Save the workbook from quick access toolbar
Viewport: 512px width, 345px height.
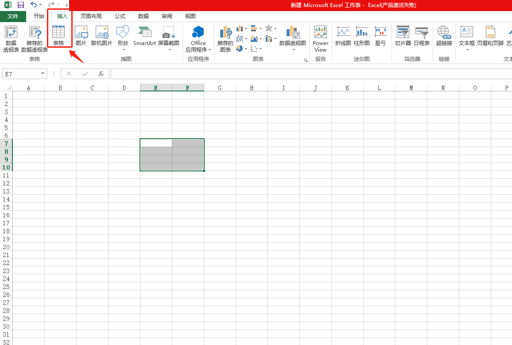pyautogui.click(x=20, y=5)
